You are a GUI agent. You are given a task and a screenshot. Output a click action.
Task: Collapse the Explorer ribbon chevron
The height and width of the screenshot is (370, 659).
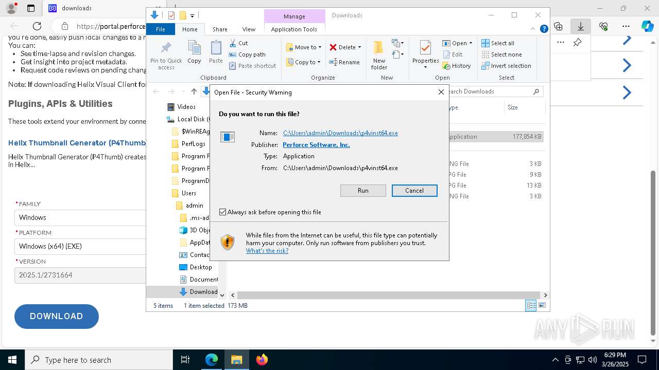pos(533,29)
